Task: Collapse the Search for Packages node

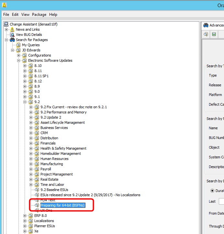Action: 6,40
